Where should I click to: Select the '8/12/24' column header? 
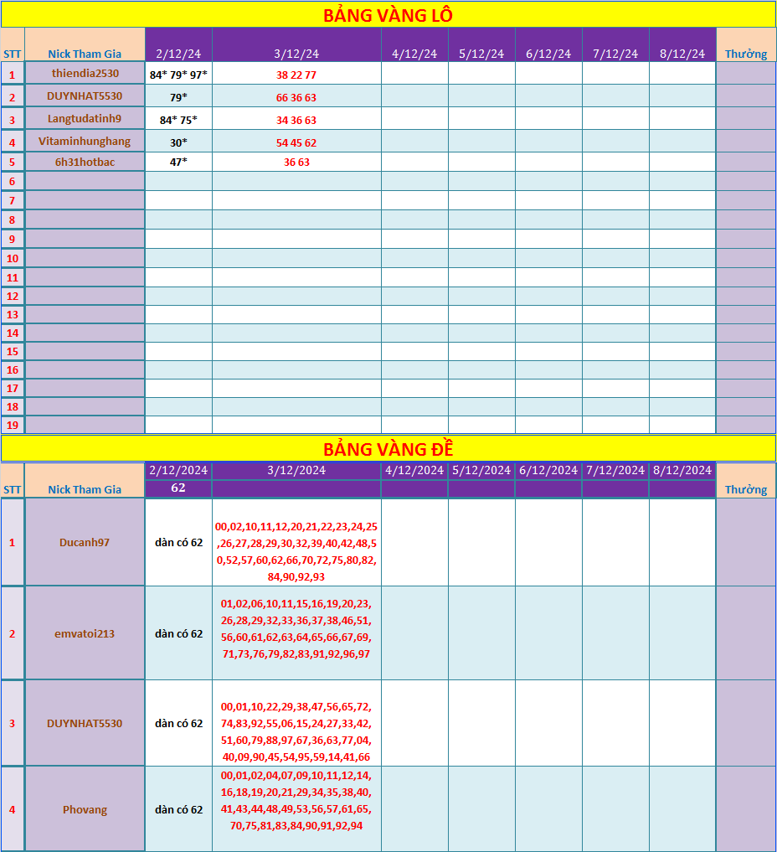[682, 44]
